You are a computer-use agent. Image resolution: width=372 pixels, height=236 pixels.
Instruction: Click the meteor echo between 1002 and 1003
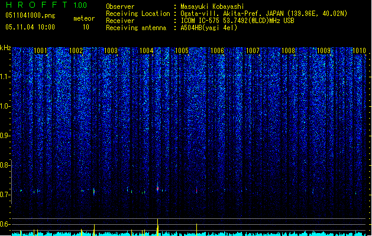point(94,191)
